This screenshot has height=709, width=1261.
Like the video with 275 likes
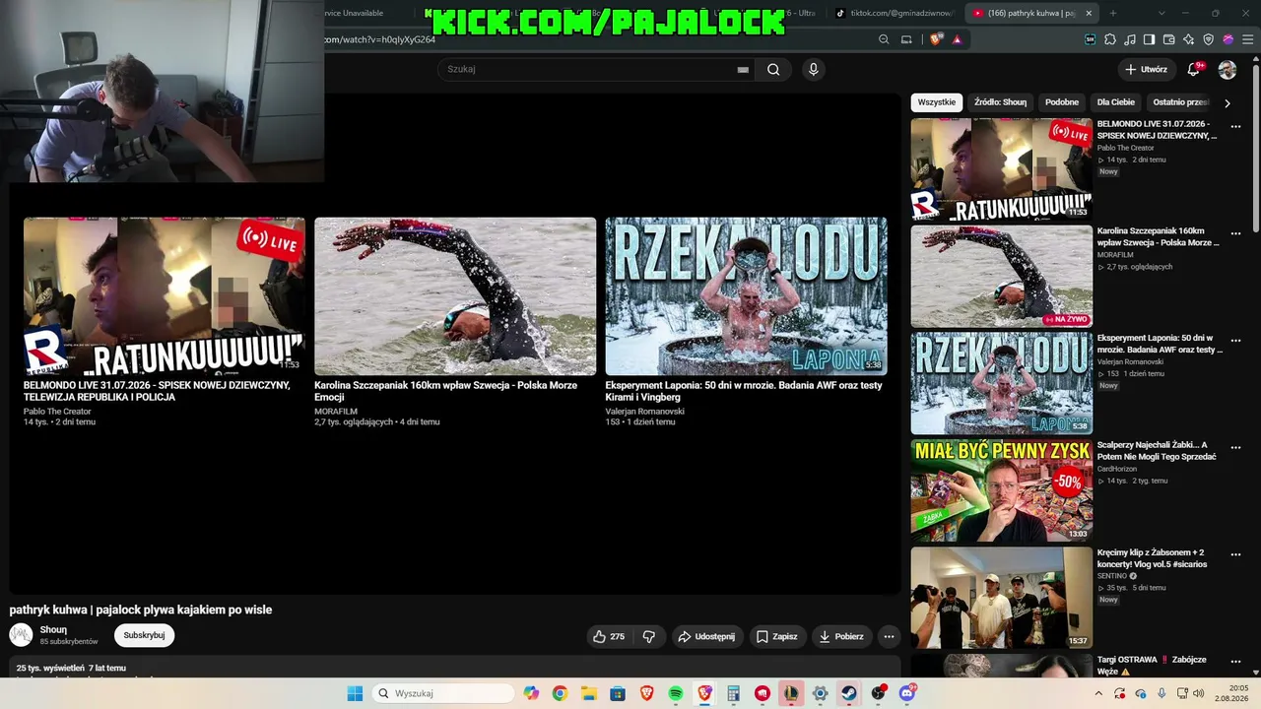[608, 636]
